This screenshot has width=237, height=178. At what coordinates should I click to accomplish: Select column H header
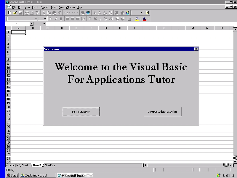coord(120,28)
